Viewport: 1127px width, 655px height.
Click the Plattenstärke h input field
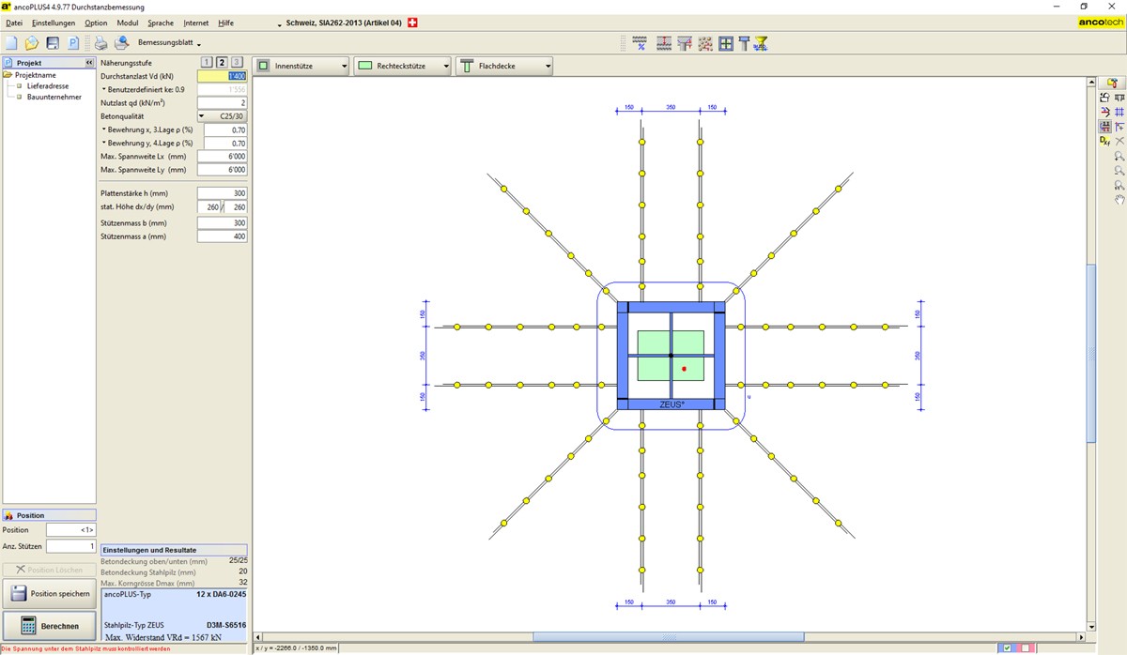coord(223,193)
